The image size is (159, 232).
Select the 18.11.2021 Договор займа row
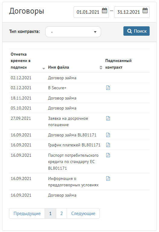79,98
